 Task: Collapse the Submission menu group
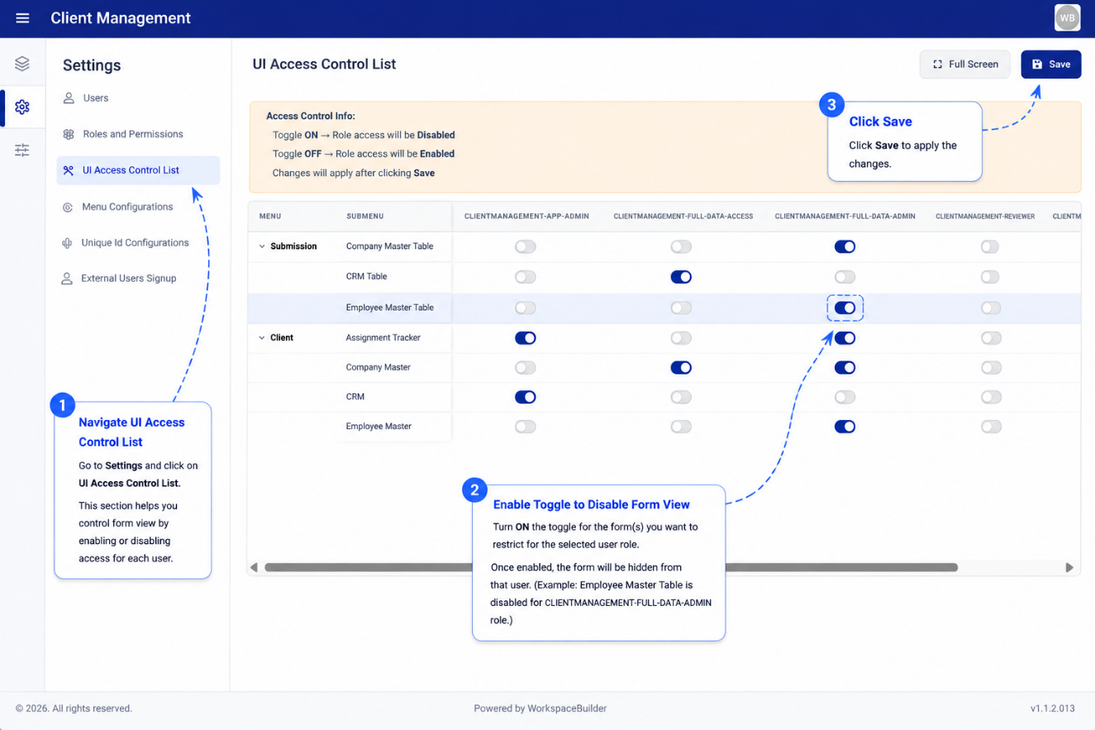click(262, 246)
